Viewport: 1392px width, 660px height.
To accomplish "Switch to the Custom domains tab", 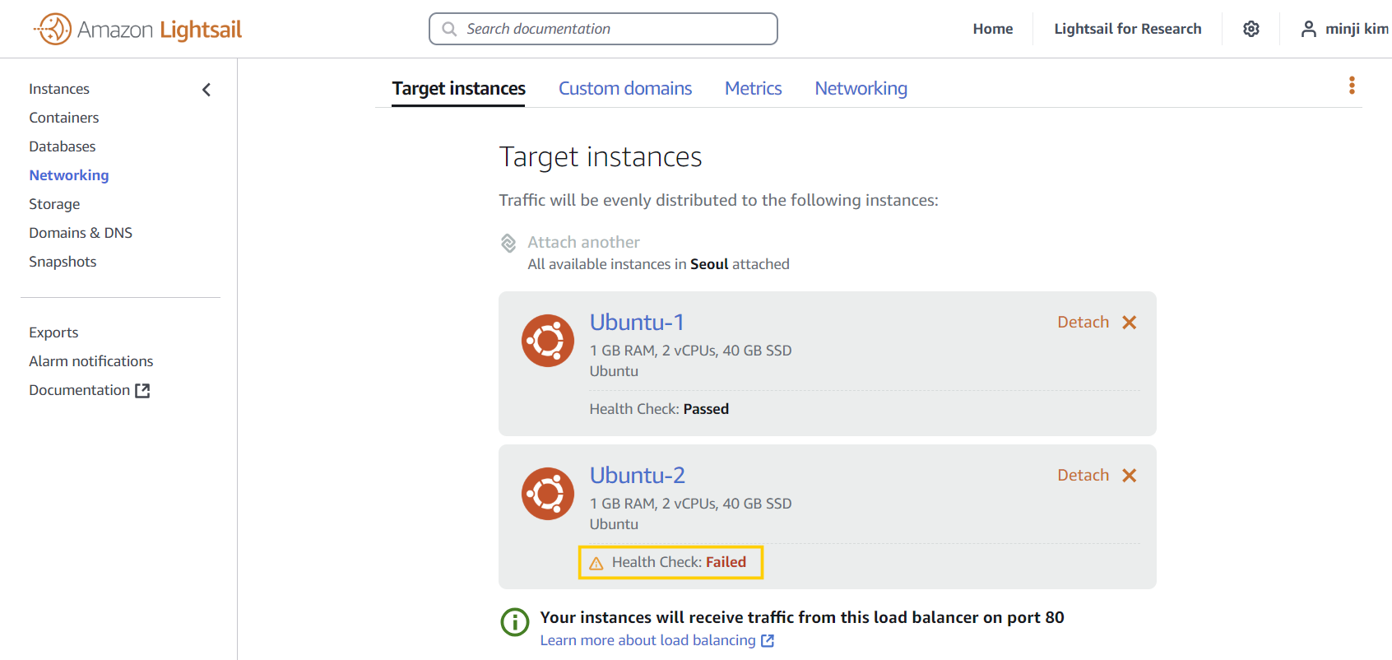I will [625, 88].
